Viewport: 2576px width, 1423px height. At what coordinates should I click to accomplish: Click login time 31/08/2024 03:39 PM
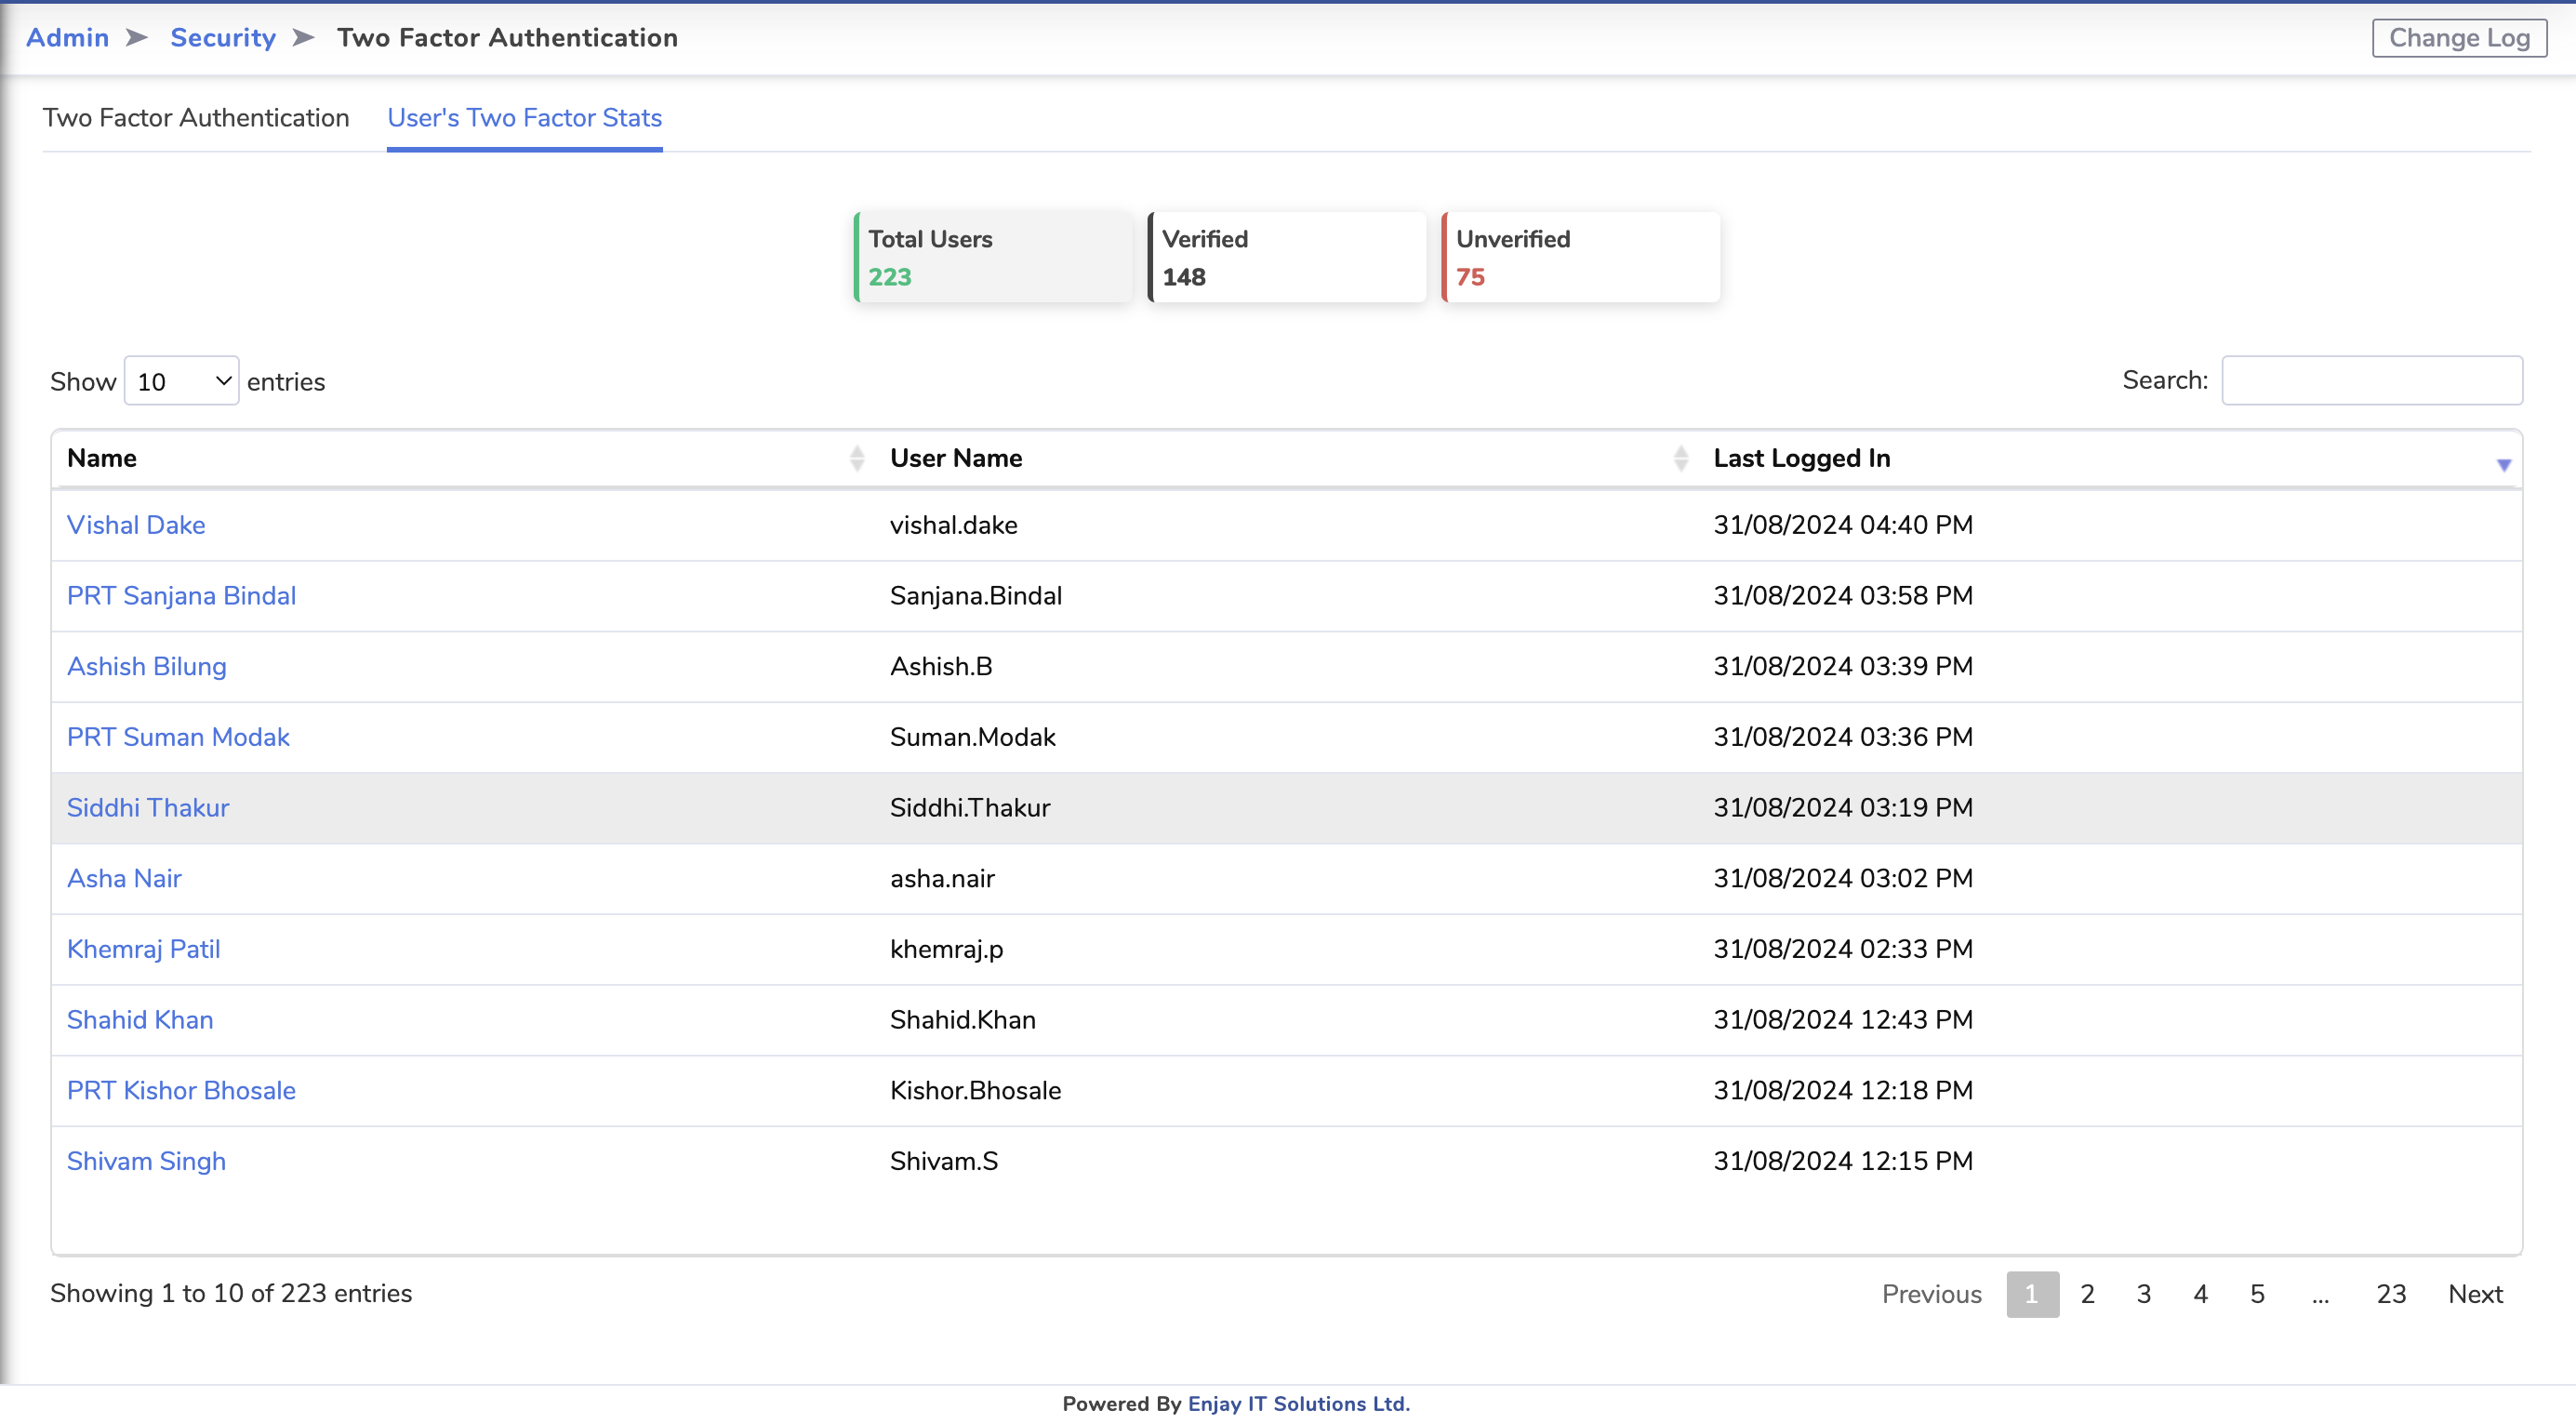point(1843,666)
